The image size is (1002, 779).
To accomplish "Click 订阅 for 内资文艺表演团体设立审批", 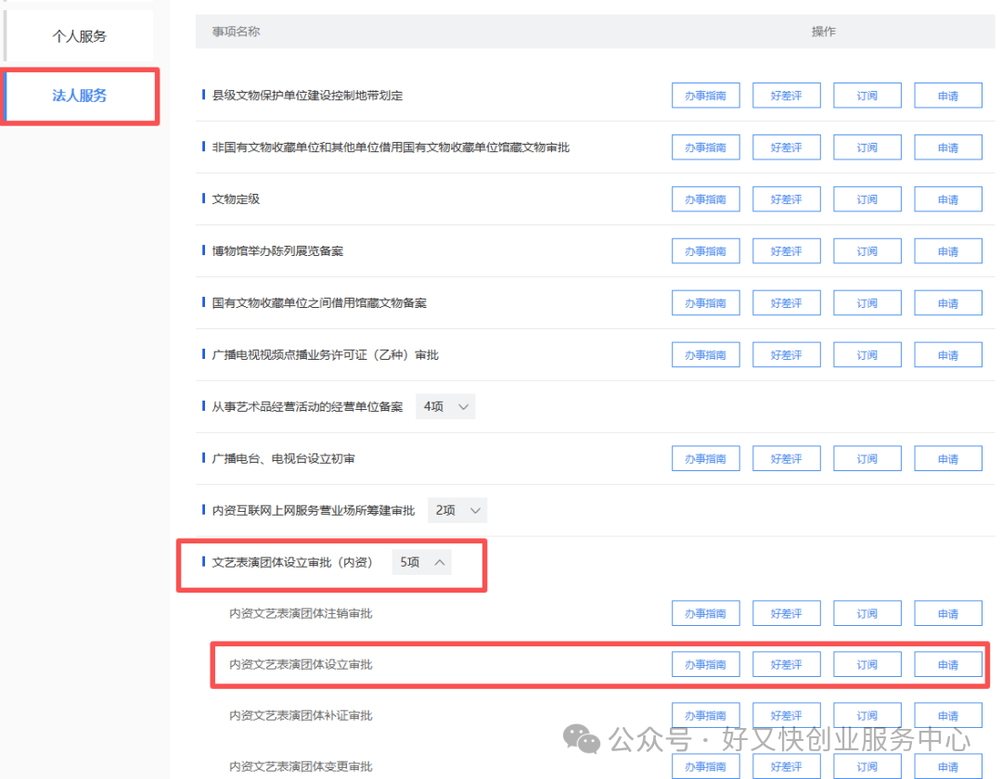I will 867,664.
